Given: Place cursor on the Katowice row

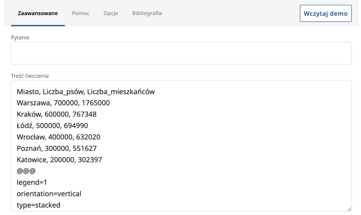Looking at the screenshot, I should [x=59, y=160].
